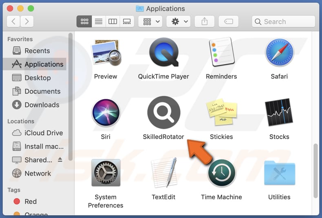The width and height of the screenshot is (322, 218).
Task: Select the QuickTime Player icon
Action: click(x=164, y=52)
